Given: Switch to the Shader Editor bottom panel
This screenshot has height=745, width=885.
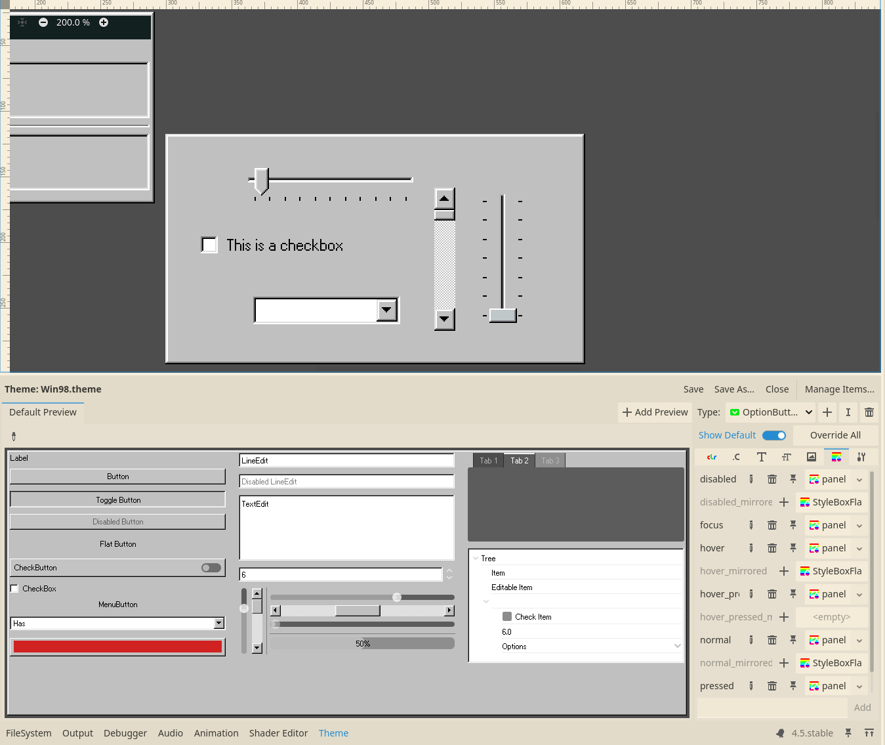Looking at the screenshot, I should [278, 733].
